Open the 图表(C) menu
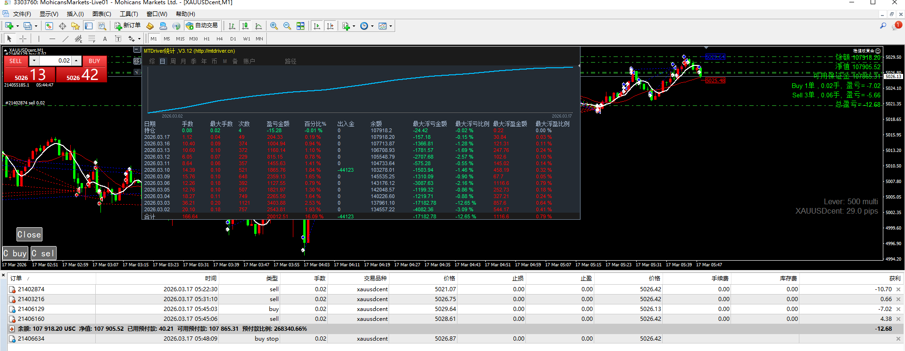This screenshot has width=905, height=351. coord(101,14)
